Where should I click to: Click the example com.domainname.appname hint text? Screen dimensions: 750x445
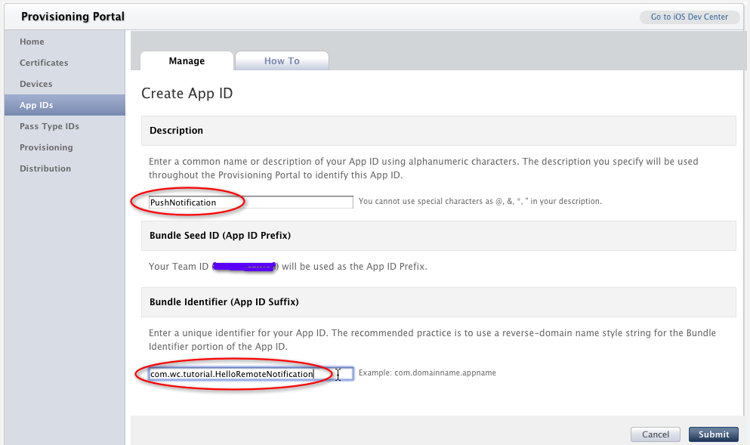[427, 373]
